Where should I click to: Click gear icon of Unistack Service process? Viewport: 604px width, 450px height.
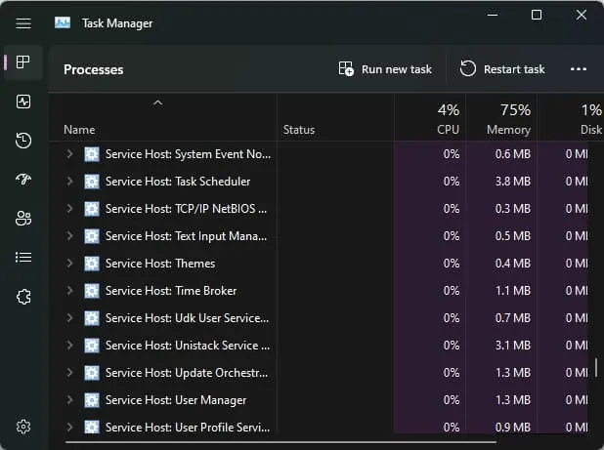(92, 346)
